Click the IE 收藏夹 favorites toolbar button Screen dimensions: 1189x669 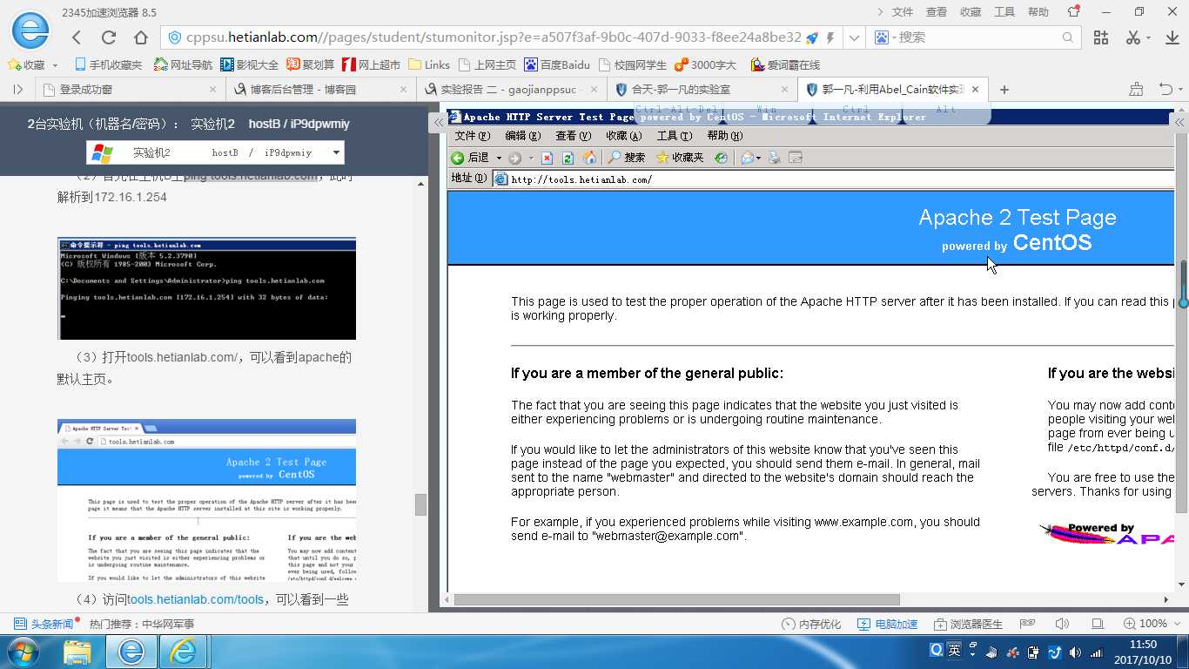click(x=680, y=158)
